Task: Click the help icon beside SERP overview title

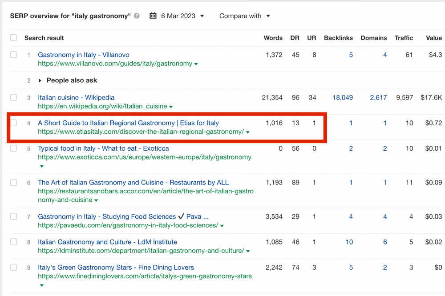Action: click(137, 16)
